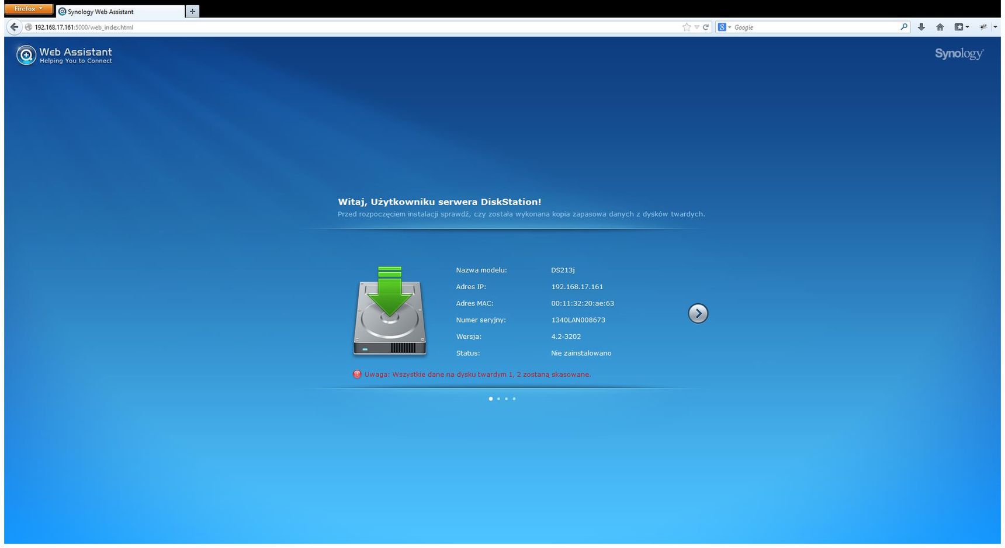
Task: Click the MAC address 00:11:32:20:ae:63
Action: pos(583,303)
